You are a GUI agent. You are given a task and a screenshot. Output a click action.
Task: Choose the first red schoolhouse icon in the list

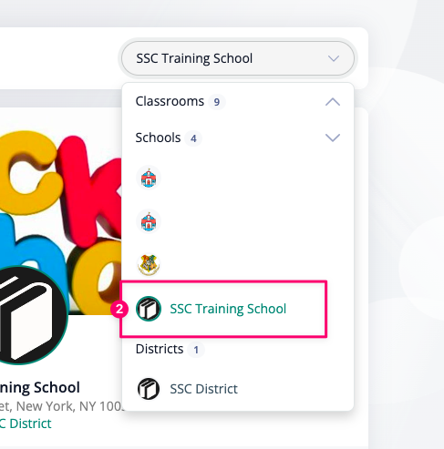pyautogui.click(x=149, y=178)
